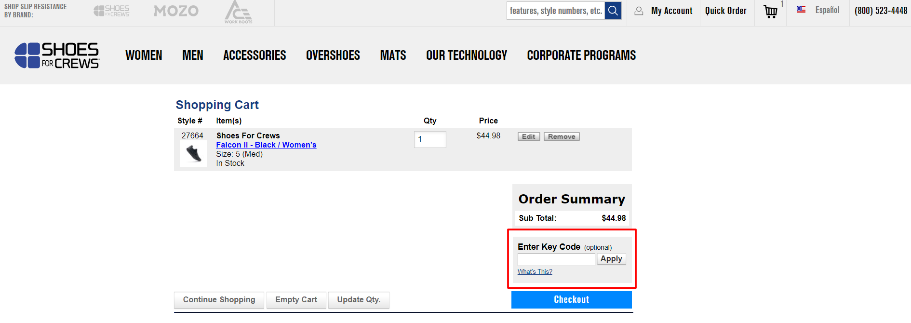911x323 pixels.
Task: Select the MOZO brand logo
Action: click(x=176, y=11)
